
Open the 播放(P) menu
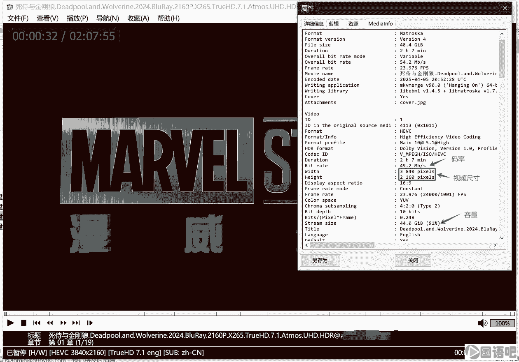(x=77, y=18)
